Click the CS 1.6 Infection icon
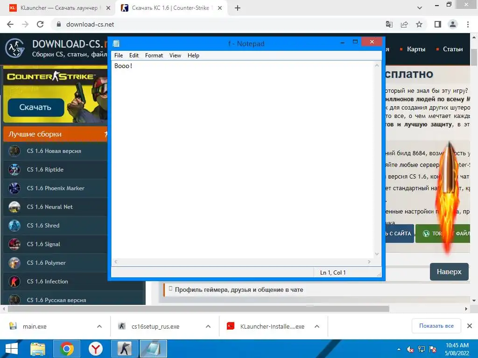478x358 pixels. pyautogui.click(x=14, y=281)
